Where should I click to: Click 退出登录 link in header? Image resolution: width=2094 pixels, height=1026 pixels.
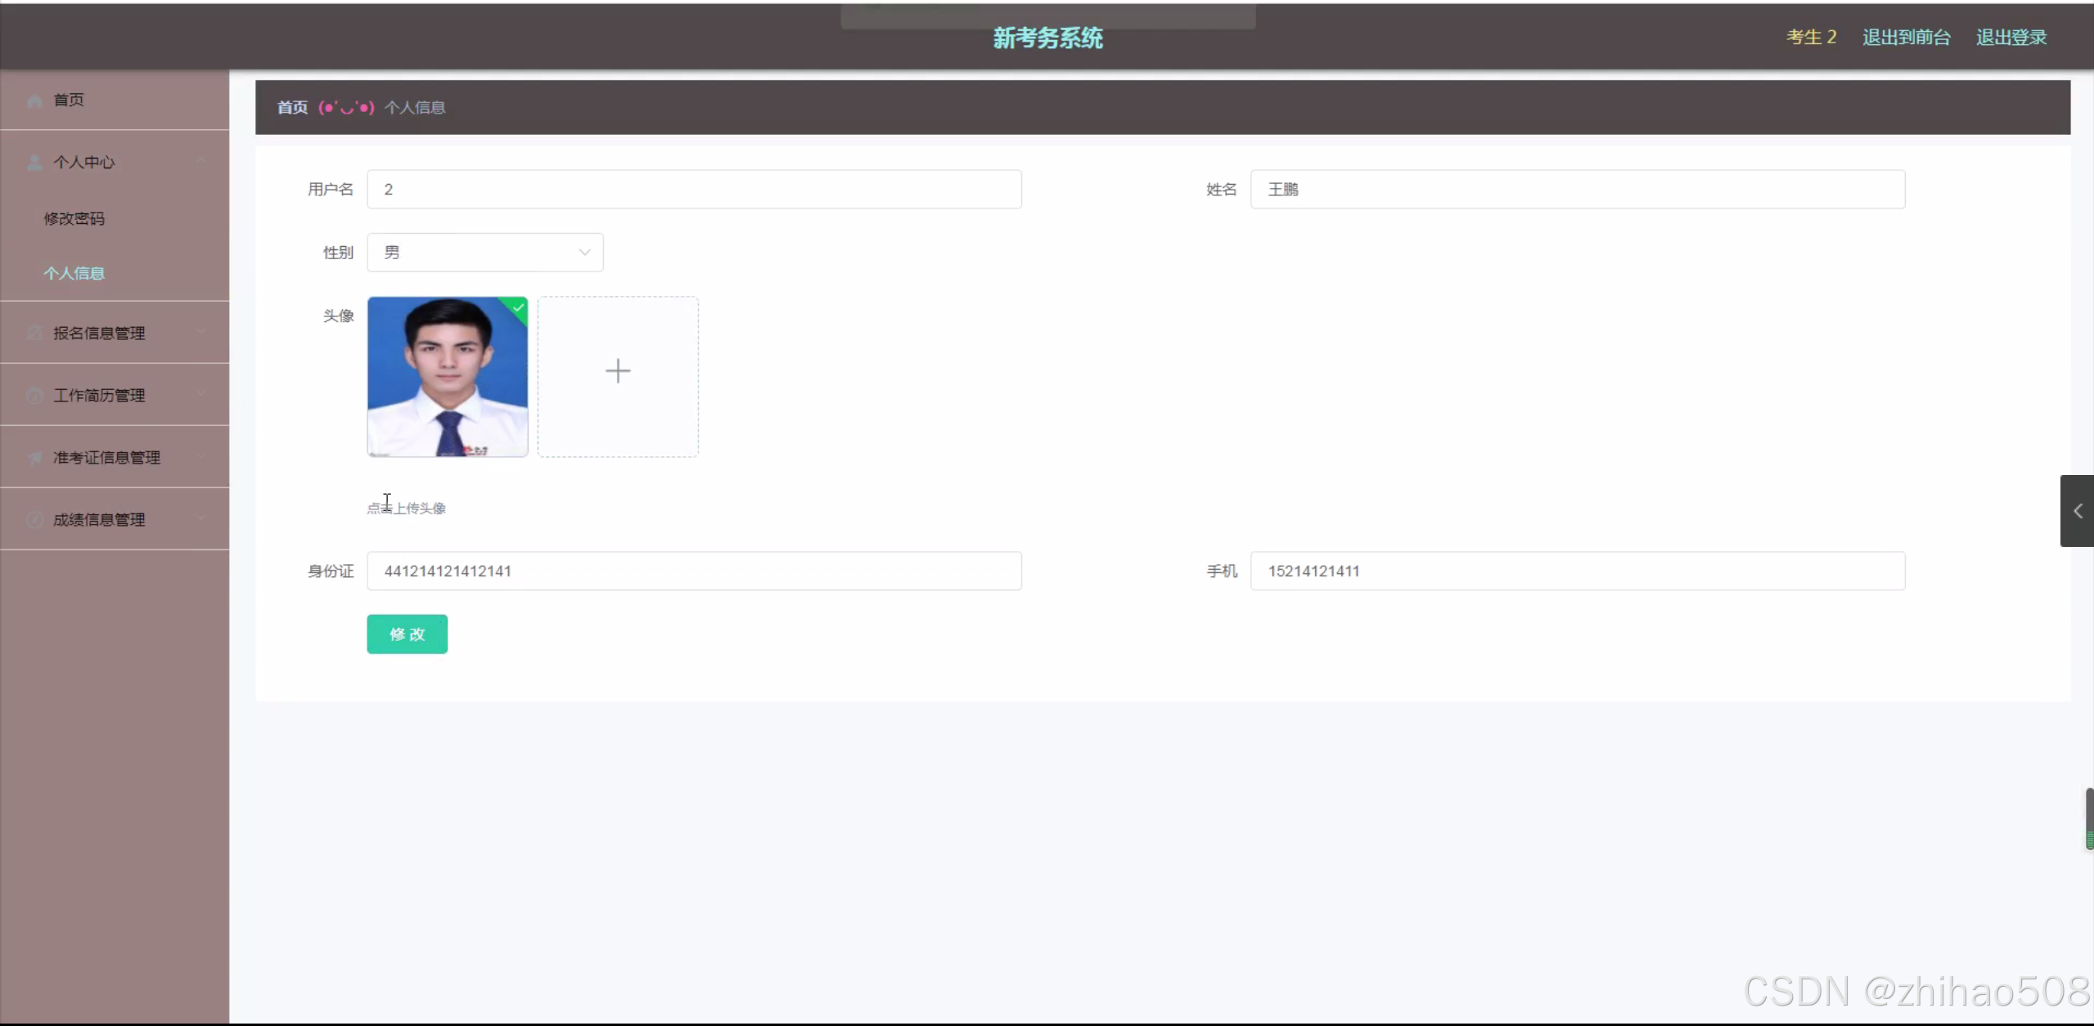pos(2011,38)
